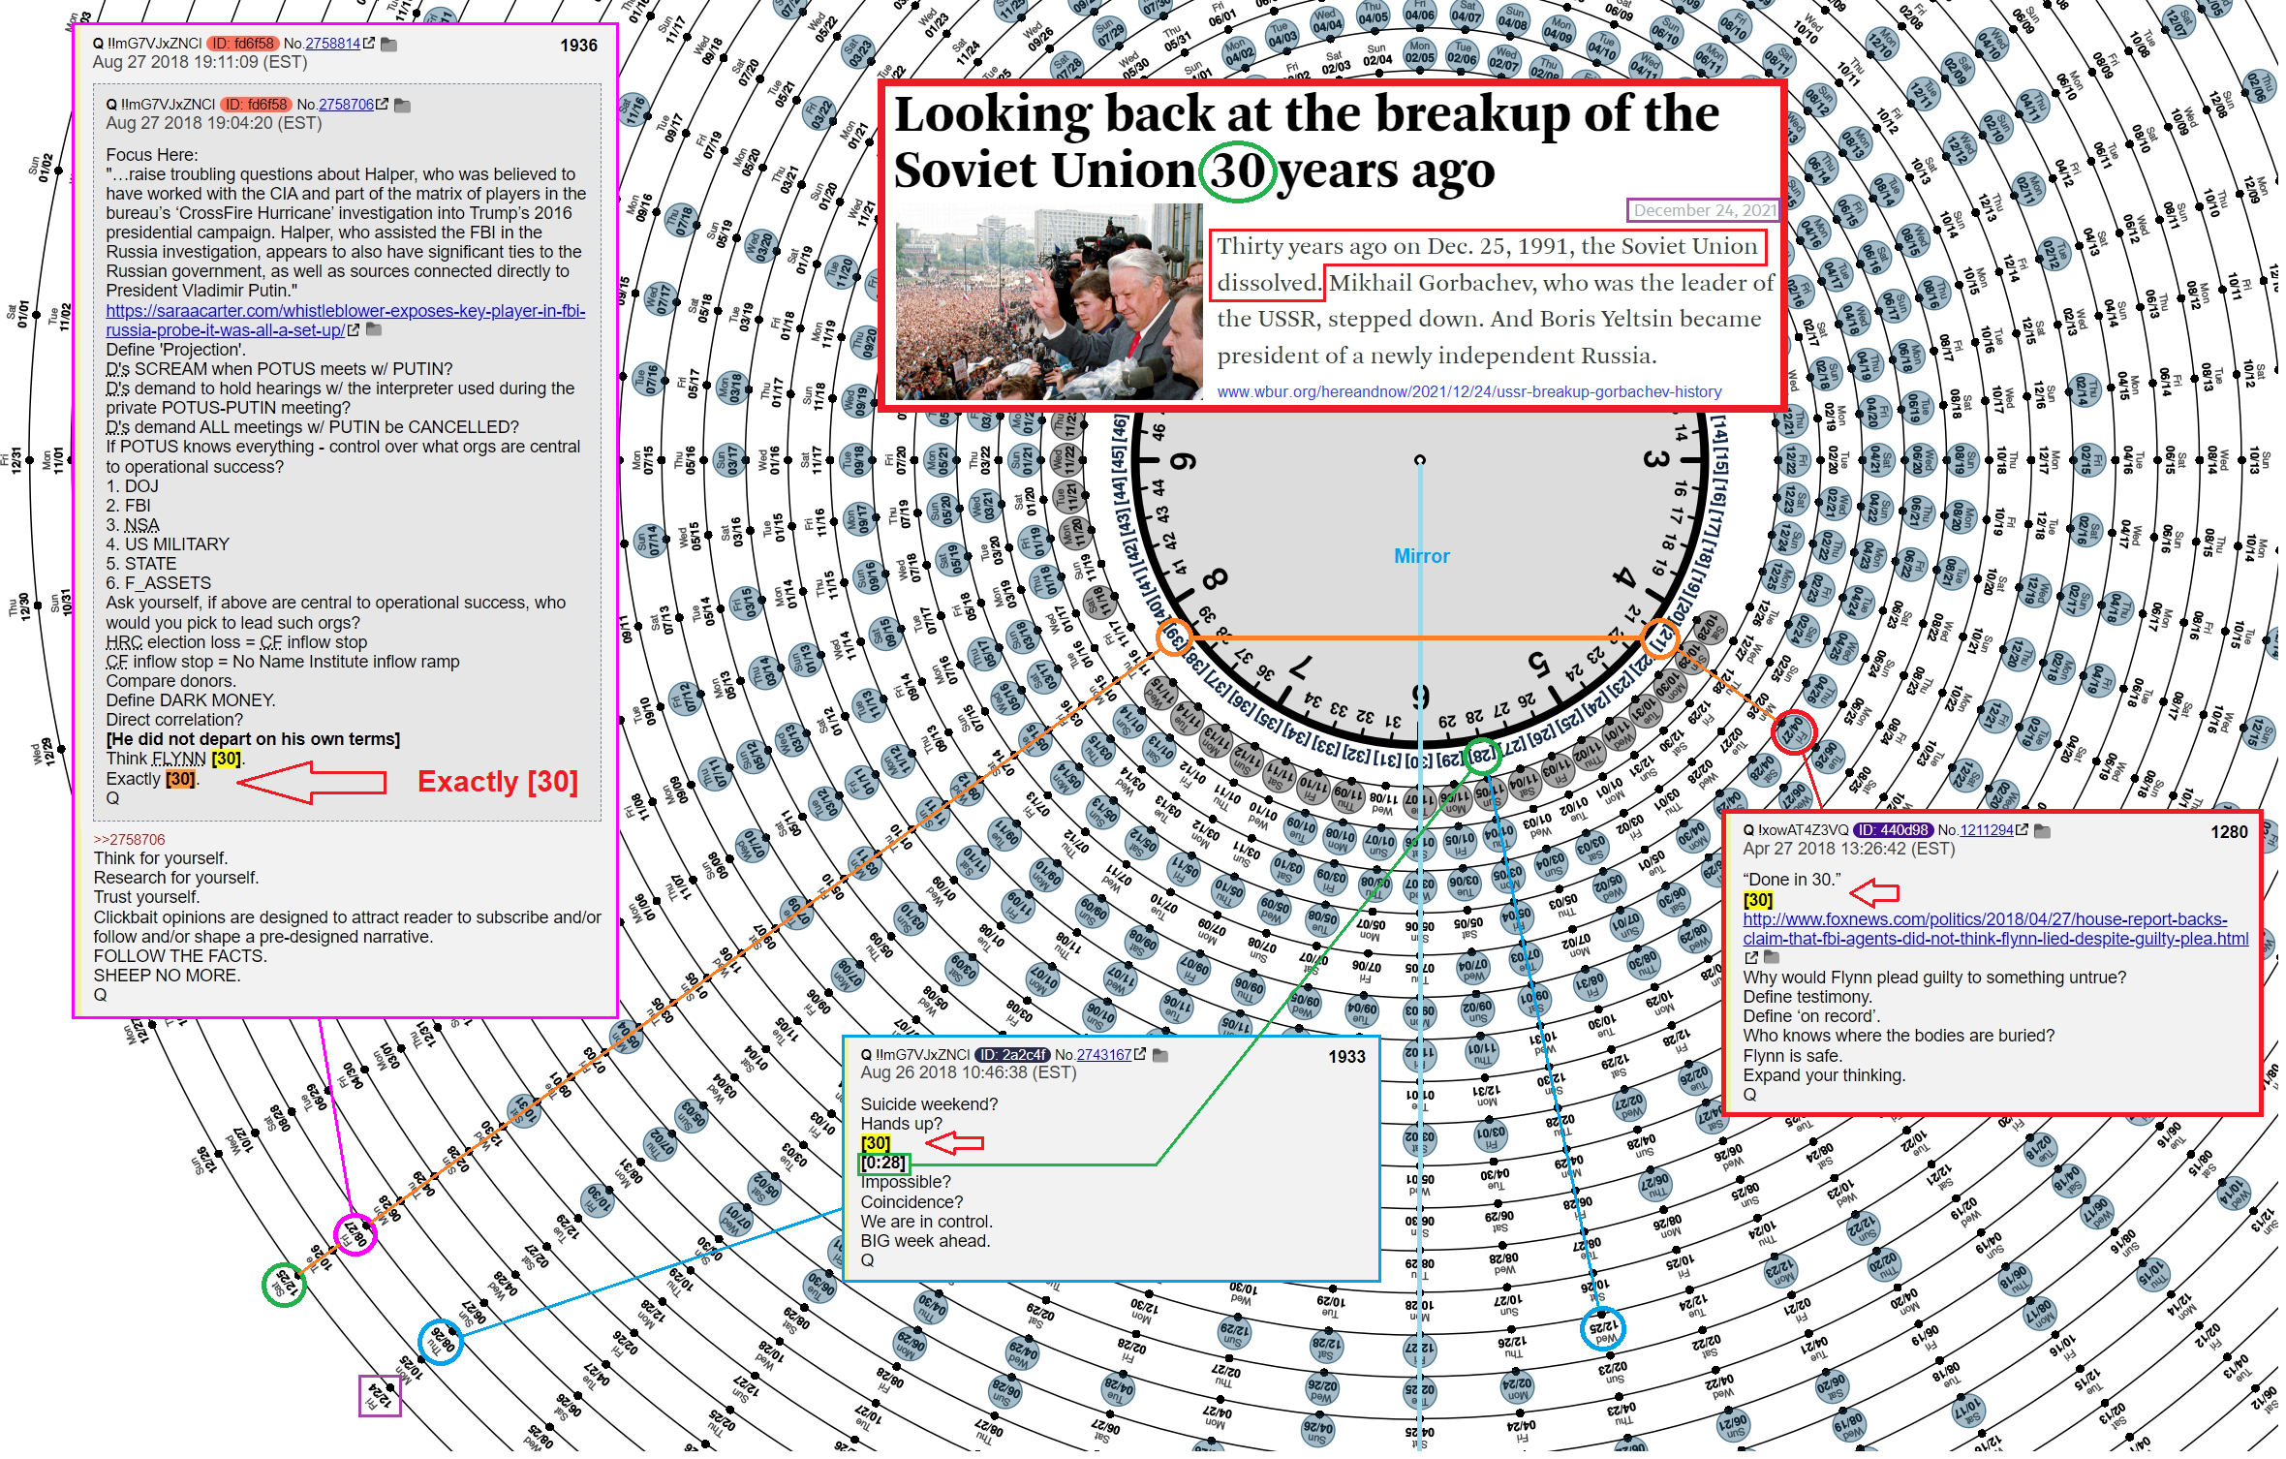Open the foxnews.com Flynn house-report link

(1995, 929)
